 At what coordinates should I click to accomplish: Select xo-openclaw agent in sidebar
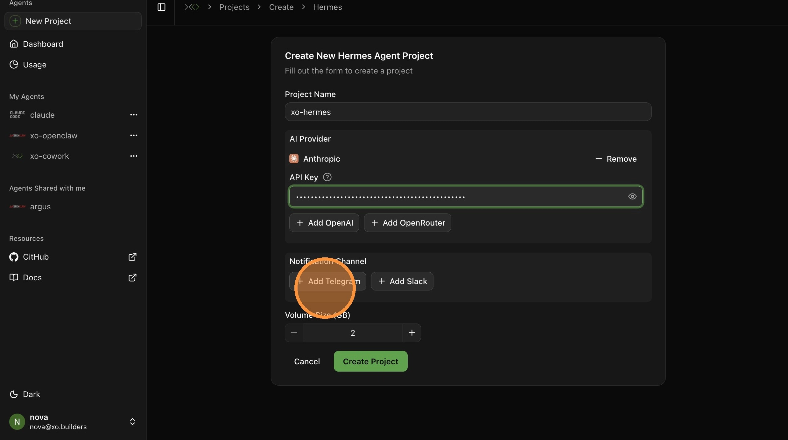(53, 136)
